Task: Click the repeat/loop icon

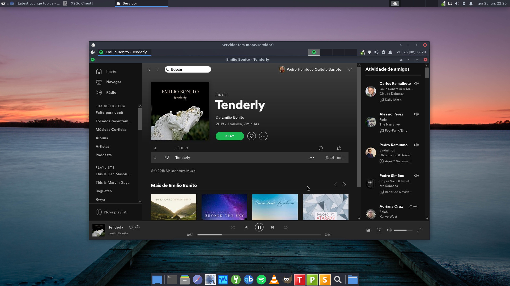Action: pos(286,227)
